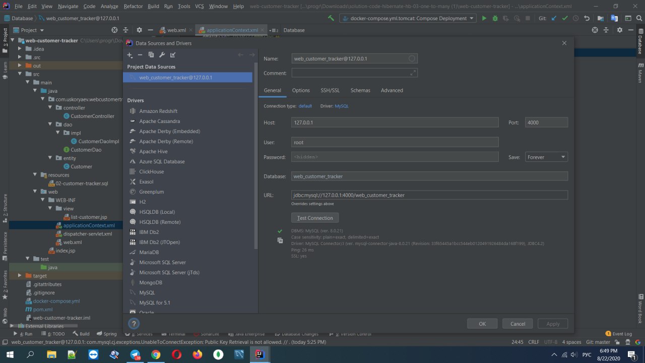Open Telegram from the Windows taskbar
Image resolution: width=645 pixels, height=363 pixels.
tap(136, 354)
